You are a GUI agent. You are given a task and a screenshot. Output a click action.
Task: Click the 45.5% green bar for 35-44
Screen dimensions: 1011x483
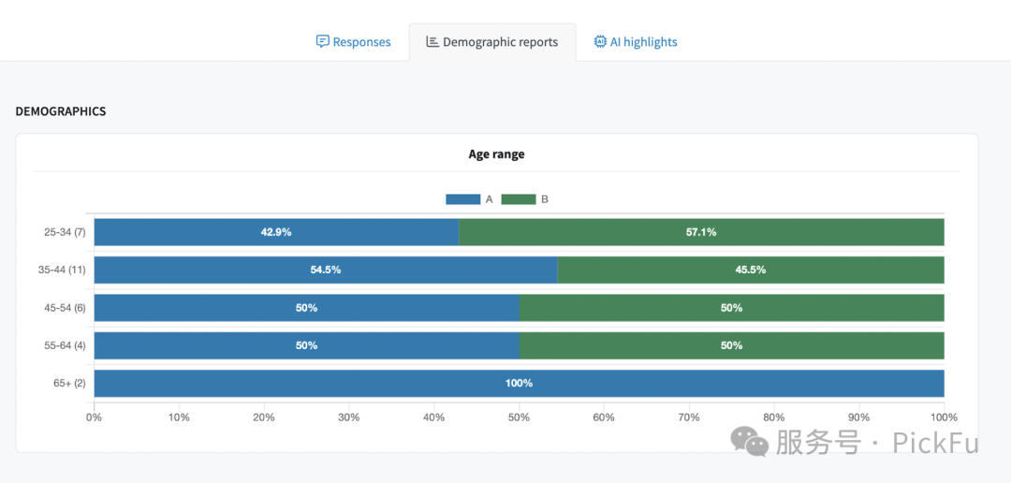coord(750,270)
